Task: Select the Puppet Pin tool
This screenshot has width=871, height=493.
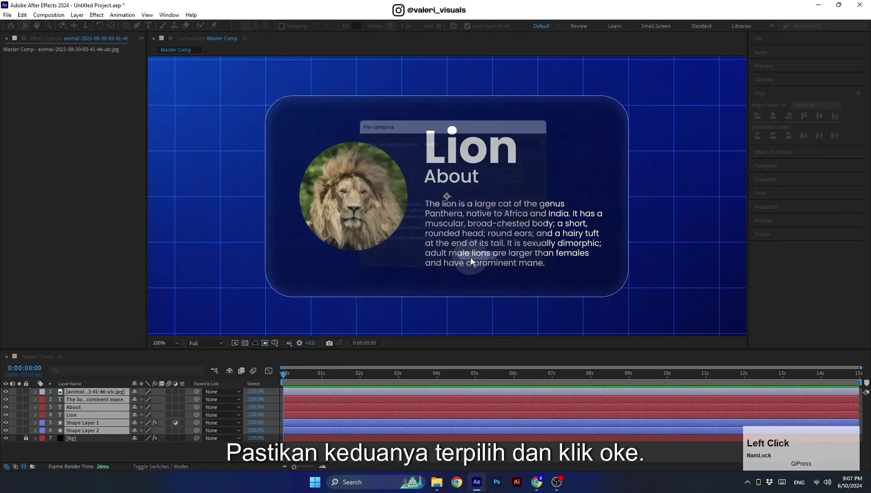Action: [x=214, y=26]
